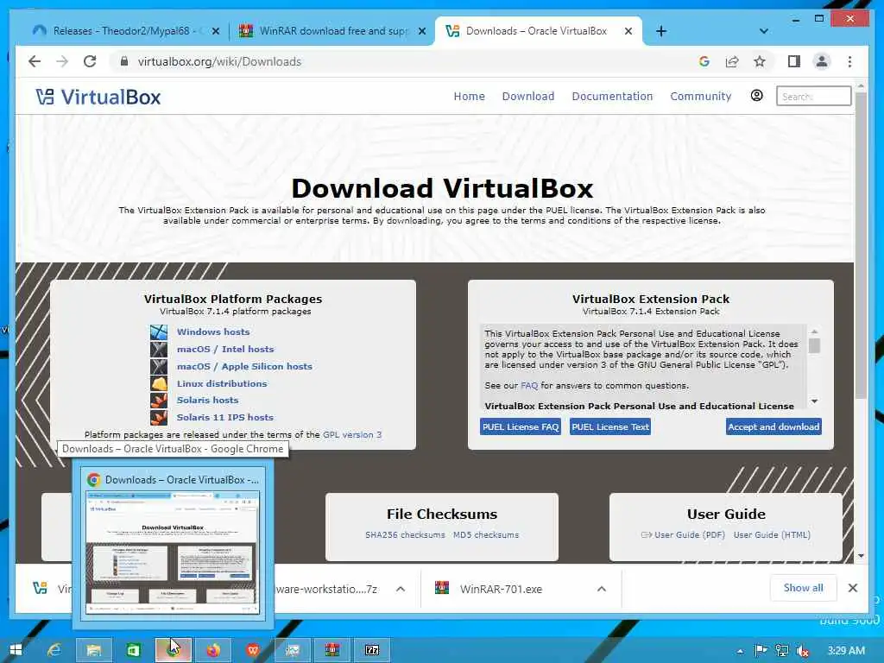884x663 pixels.
Task: Open the Chrome three-dot menu
Action: click(x=849, y=61)
